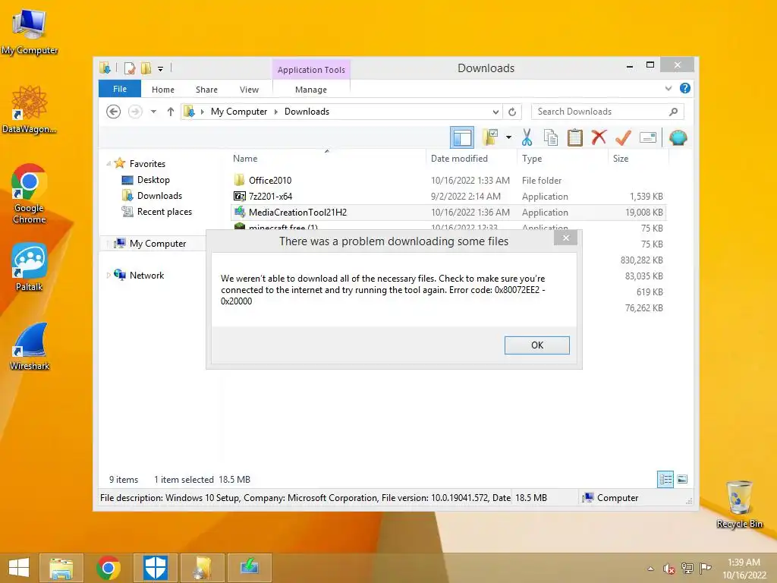The height and width of the screenshot is (583, 777).
Task: Click the quick access new folder icon
Action: (x=146, y=68)
